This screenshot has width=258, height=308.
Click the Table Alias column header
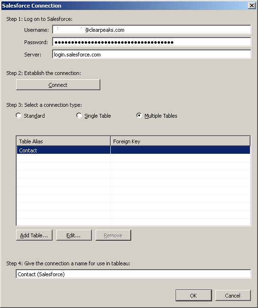click(x=63, y=141)
